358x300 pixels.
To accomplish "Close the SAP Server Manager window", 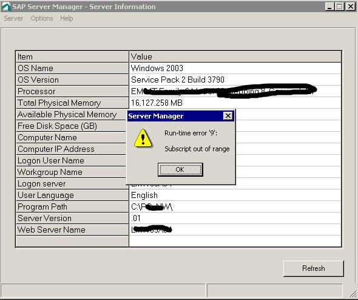I will coord(350,7).
